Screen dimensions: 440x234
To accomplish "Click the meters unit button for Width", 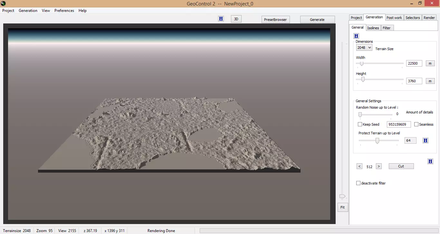I will point(430,63).
